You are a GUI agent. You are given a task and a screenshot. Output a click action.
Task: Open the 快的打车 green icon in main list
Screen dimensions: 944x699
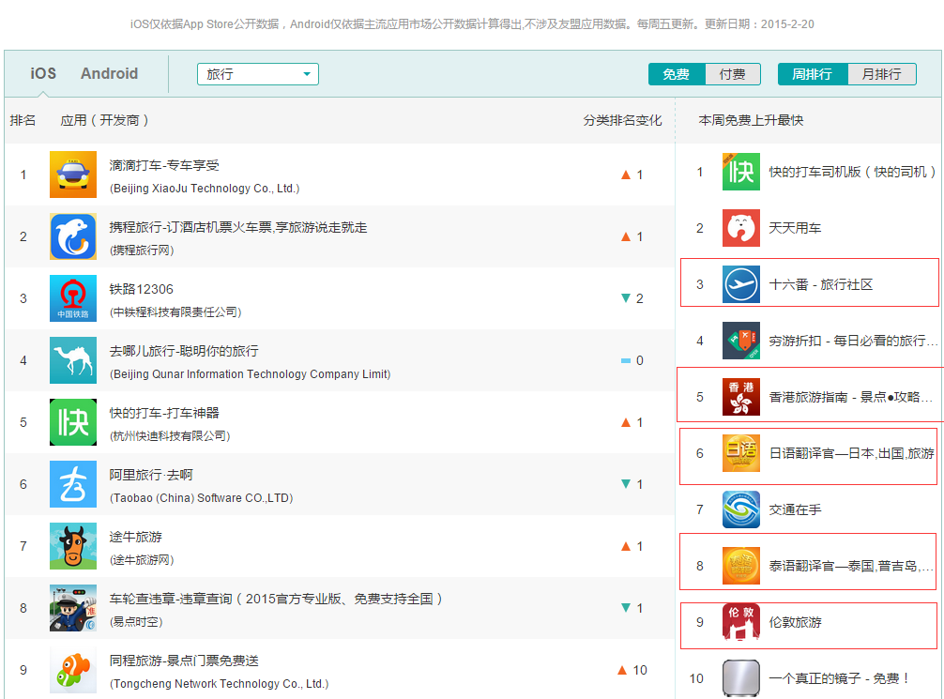(x=73, y=422)
